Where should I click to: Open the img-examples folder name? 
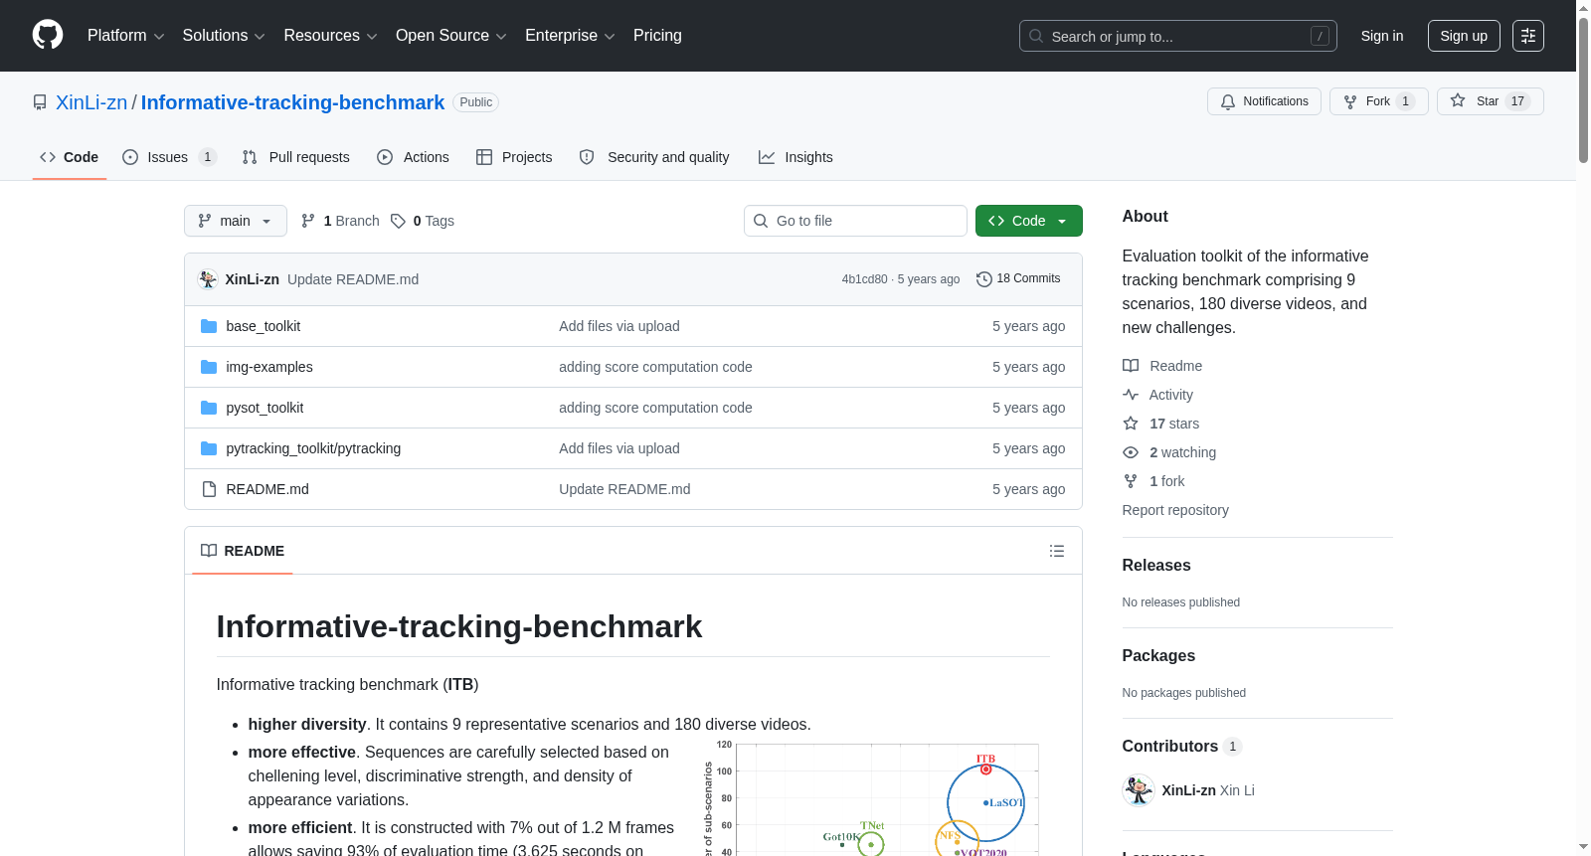269,367
